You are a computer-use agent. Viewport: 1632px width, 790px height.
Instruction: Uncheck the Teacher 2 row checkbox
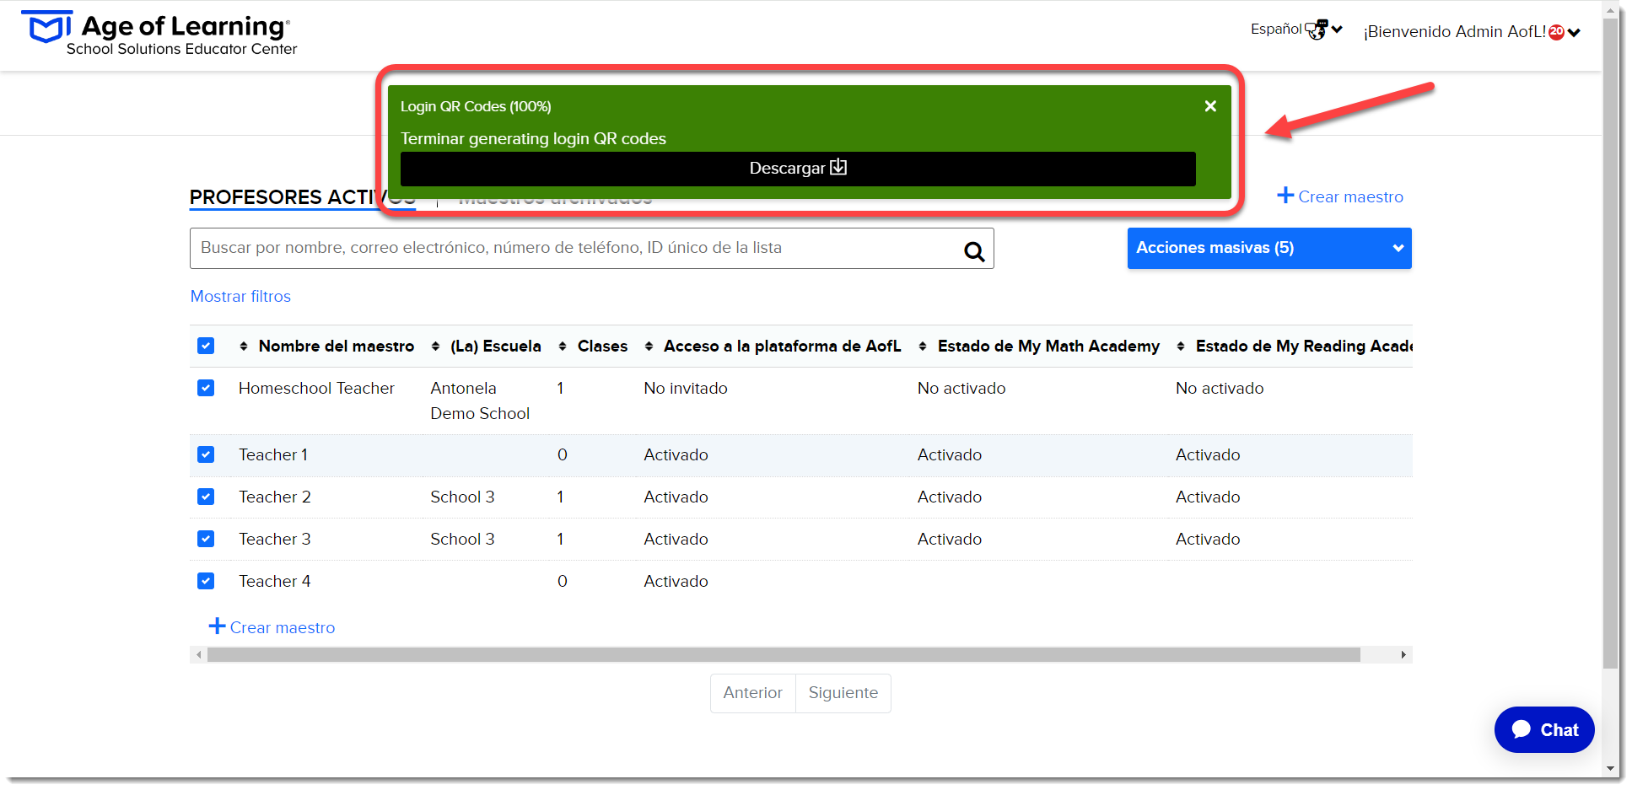206,497
